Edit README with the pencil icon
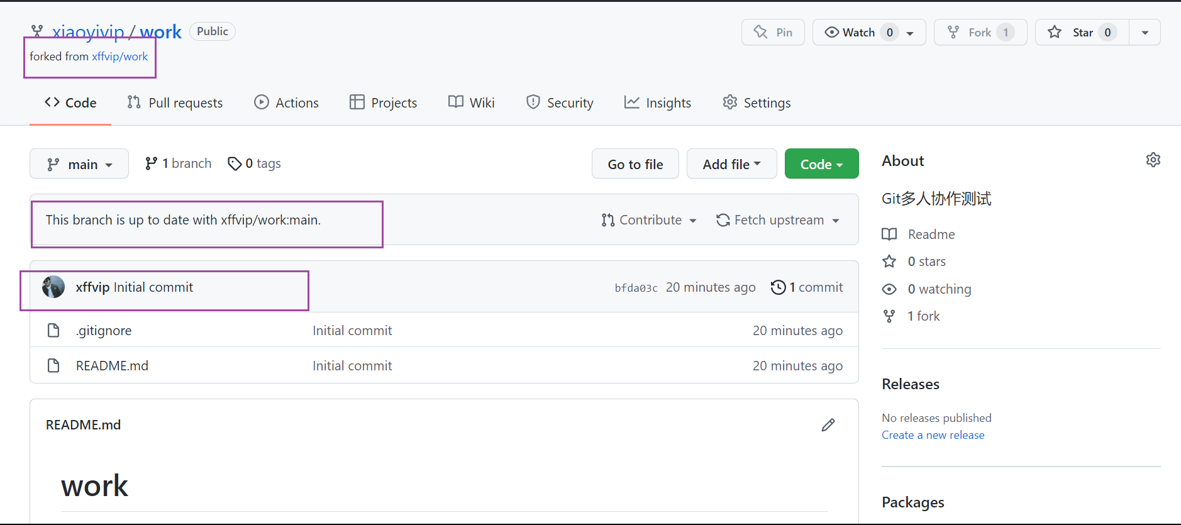 [x=828, y=425]
